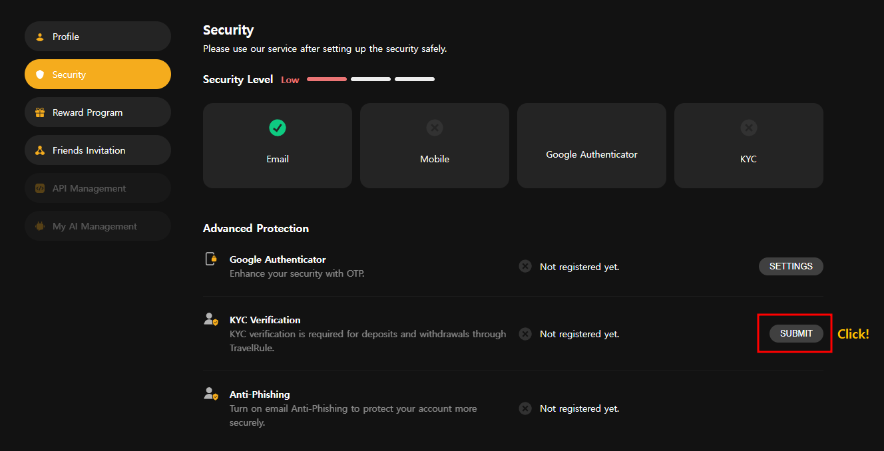
Task: Click the 'KYC Verification' title
Action: pos(265,320)
